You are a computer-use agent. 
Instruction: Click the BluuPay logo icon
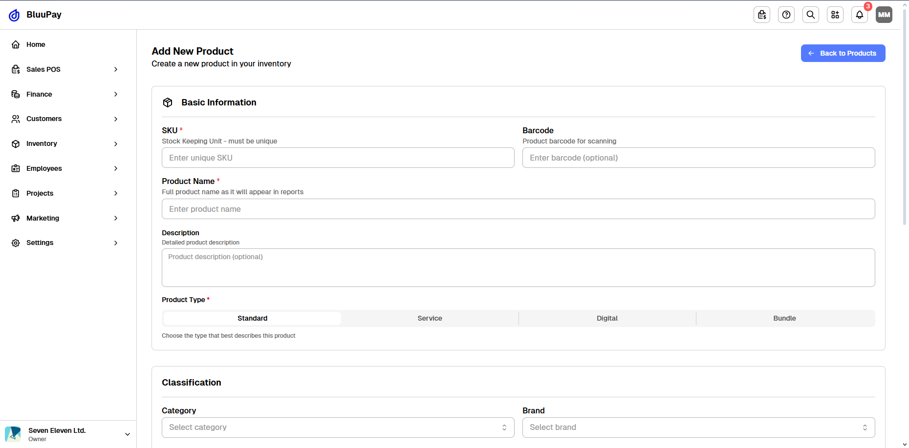tap(14, 15)
